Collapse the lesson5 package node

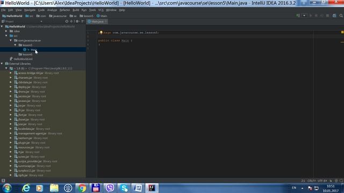tap(16, 45)
